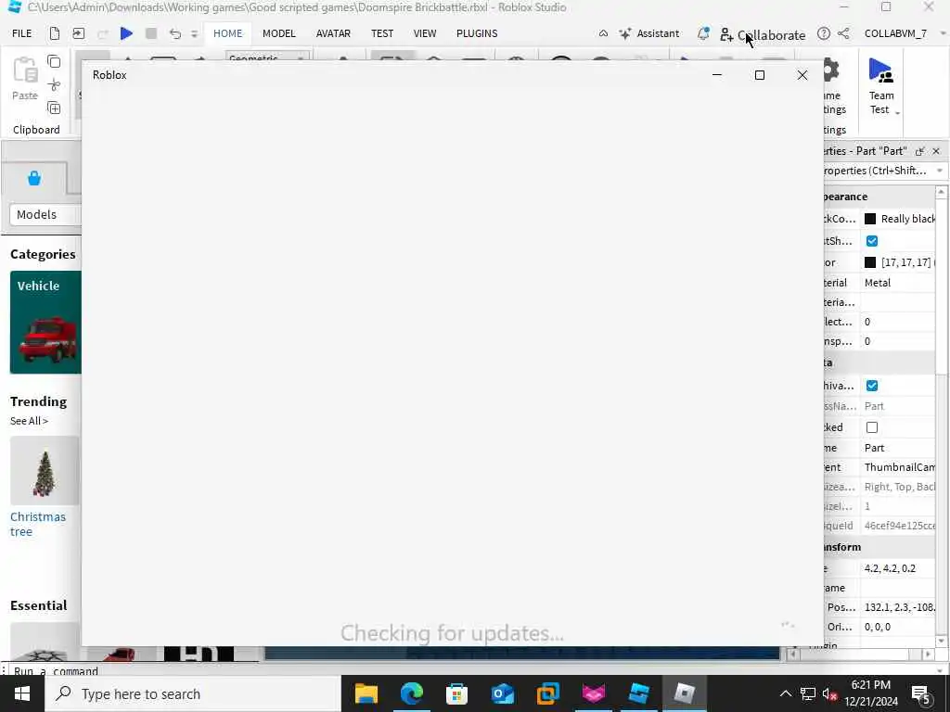
Task: Expand the Team Test dropdown arrow
Action: click(x=897, y=112)
